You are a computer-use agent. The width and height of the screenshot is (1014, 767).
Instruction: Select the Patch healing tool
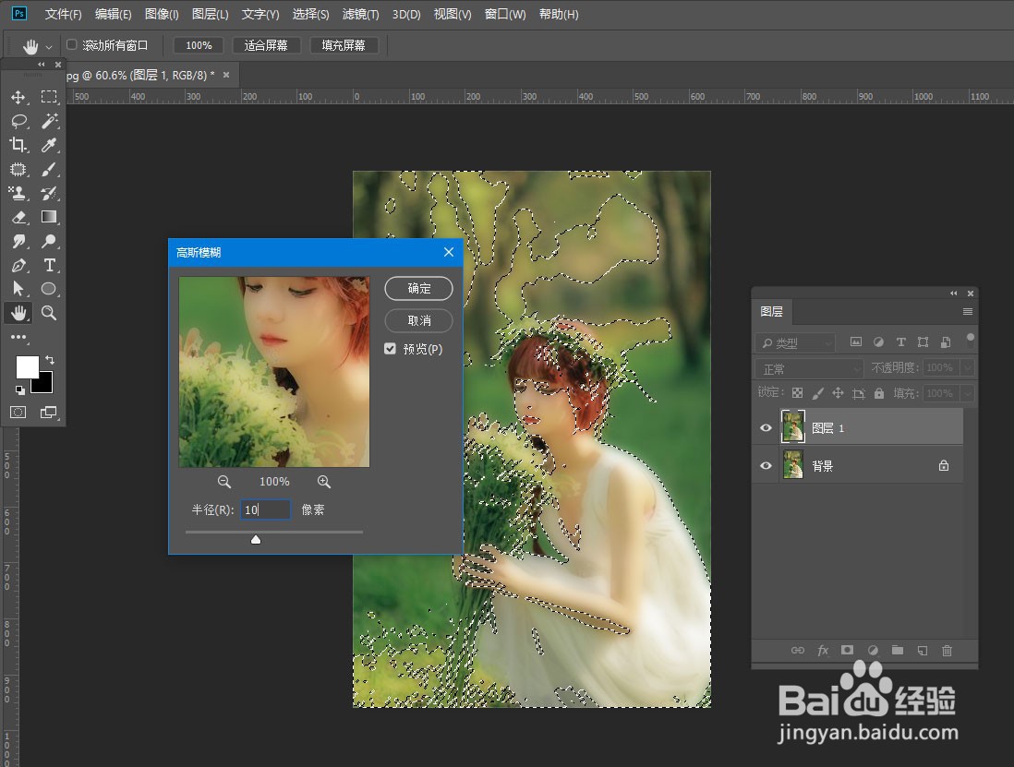(x=18, y=169)
